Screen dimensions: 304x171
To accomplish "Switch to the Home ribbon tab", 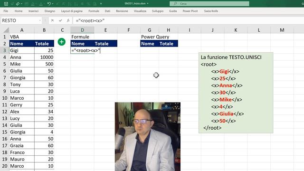I will (x=19, y=11).
